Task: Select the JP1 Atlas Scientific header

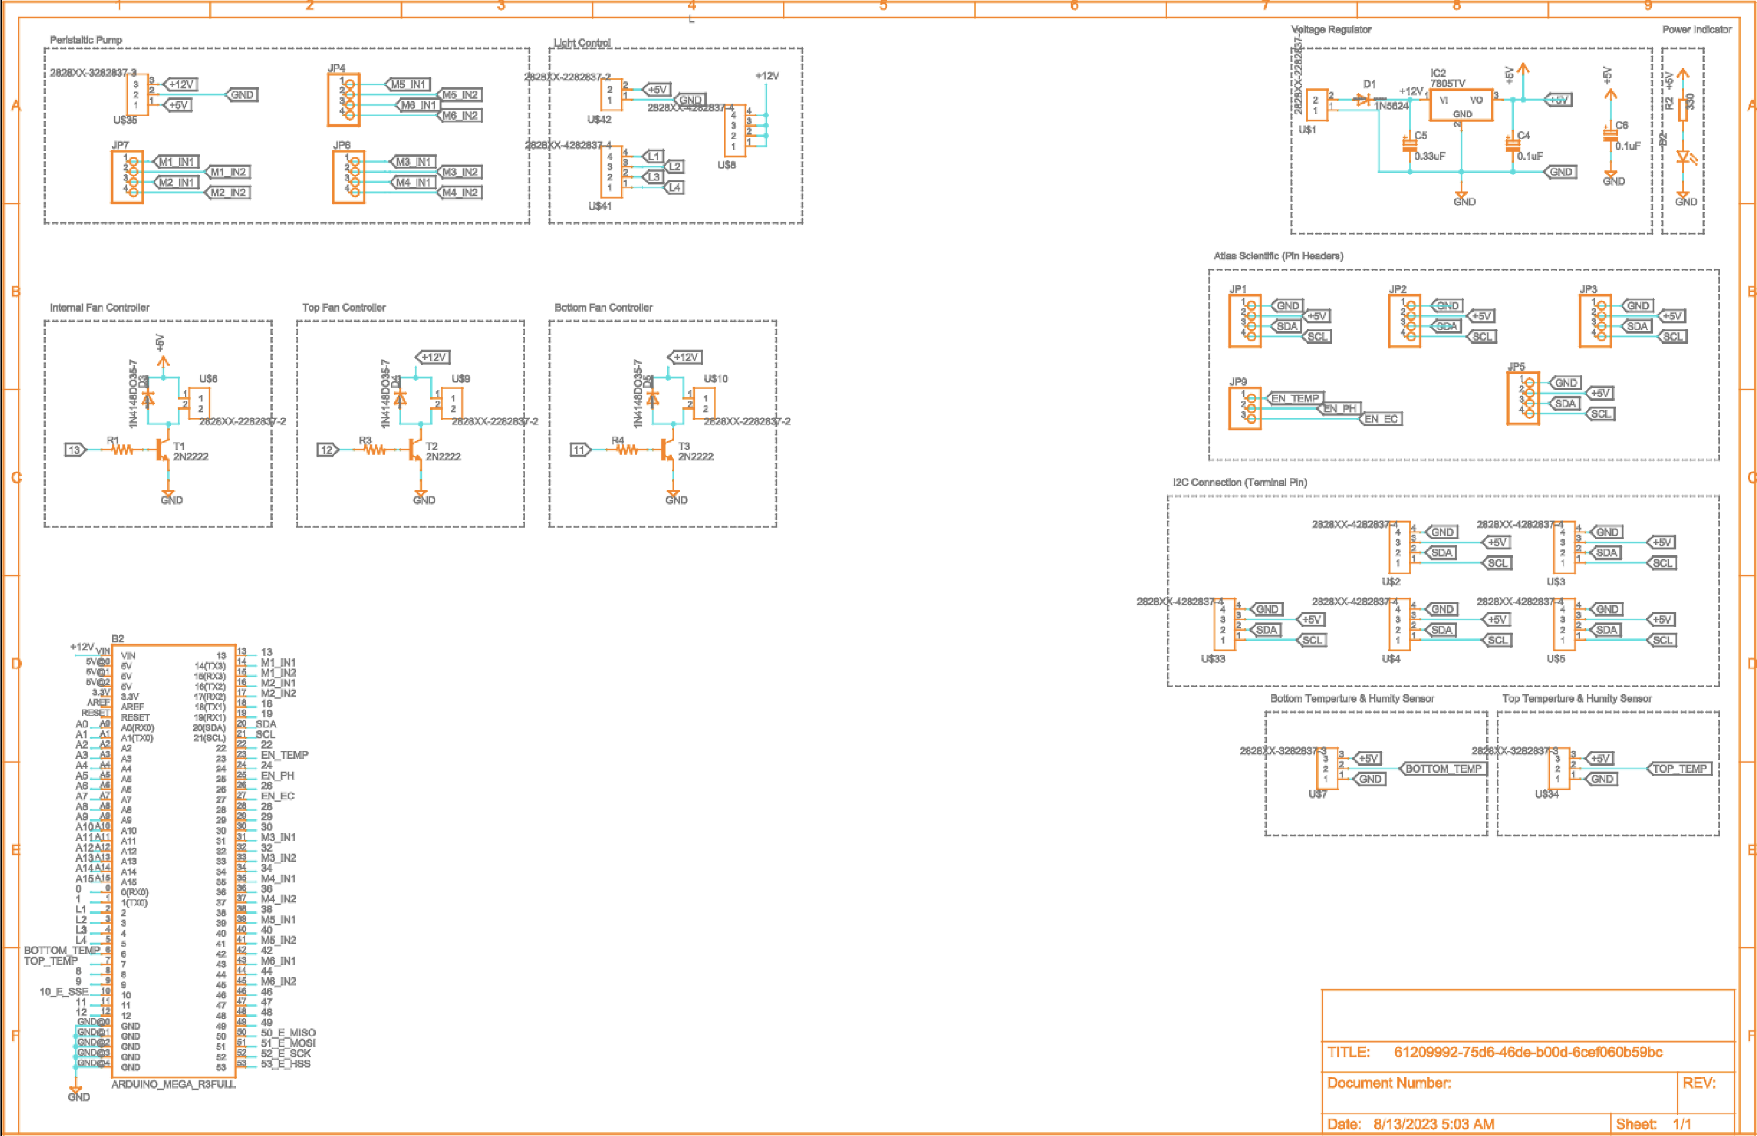Action: pos(1245,321)
